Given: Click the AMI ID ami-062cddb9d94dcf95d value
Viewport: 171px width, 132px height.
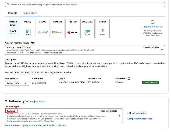Looking at the screenshot, I should 72,82.
